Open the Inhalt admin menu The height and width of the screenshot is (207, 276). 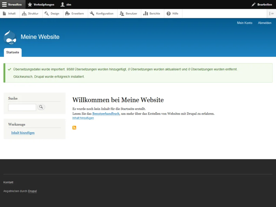click(9, 13)
